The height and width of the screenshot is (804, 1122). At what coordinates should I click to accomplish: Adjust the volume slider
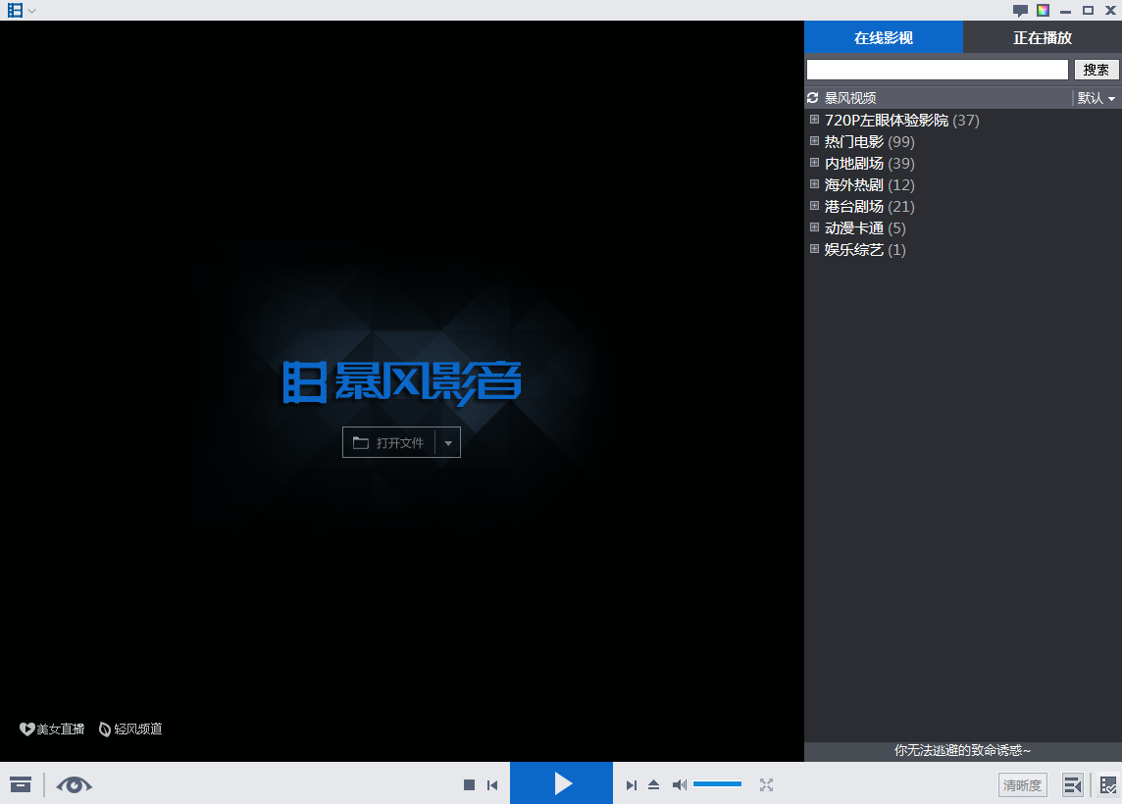717,784
